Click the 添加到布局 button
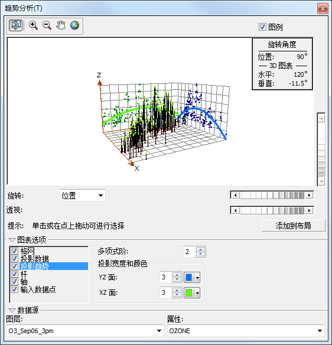The width and height of the screenshot is (332, 345). coord(293,226)
